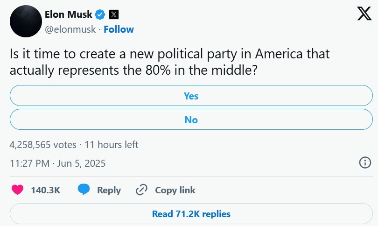Open Elon Musk's dark profile avatar
378x226 pixels.
point(26,21)
